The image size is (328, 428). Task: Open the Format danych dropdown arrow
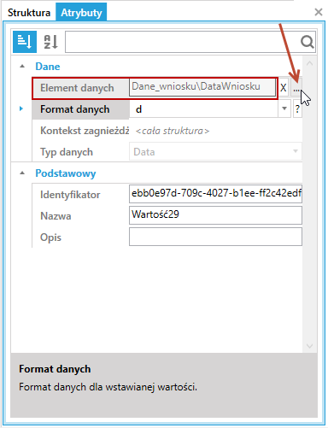click(x=284, y=108)
